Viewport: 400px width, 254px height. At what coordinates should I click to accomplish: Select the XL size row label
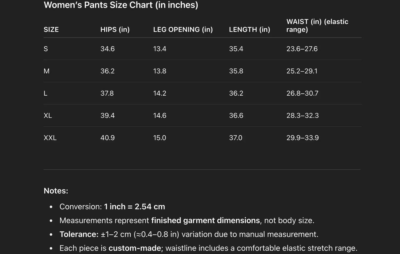tap(48, 116)
